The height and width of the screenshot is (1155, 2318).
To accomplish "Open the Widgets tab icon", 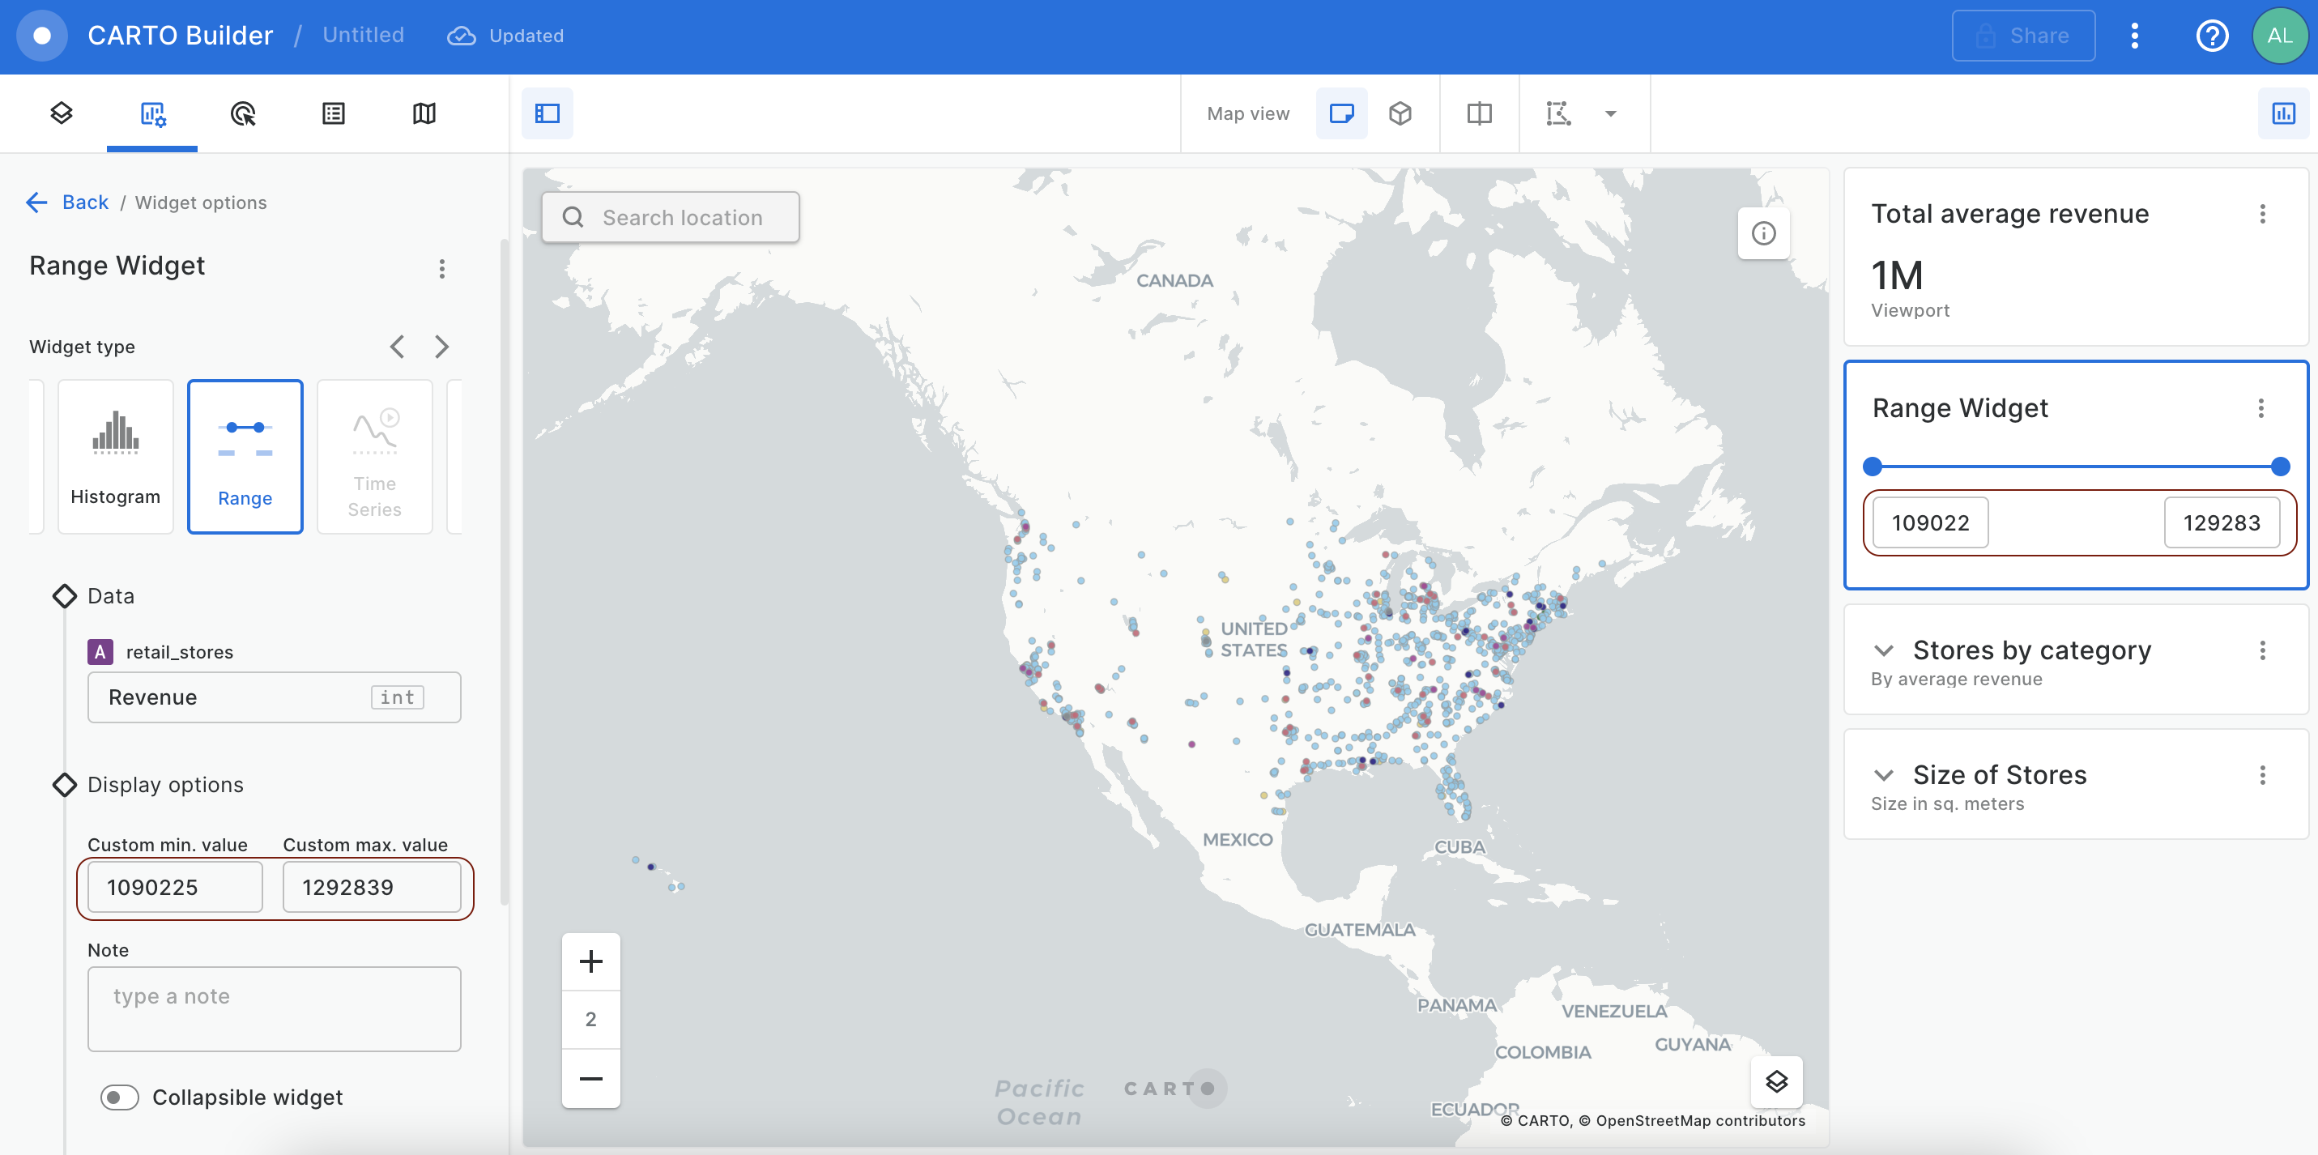I will coord(152,113).
